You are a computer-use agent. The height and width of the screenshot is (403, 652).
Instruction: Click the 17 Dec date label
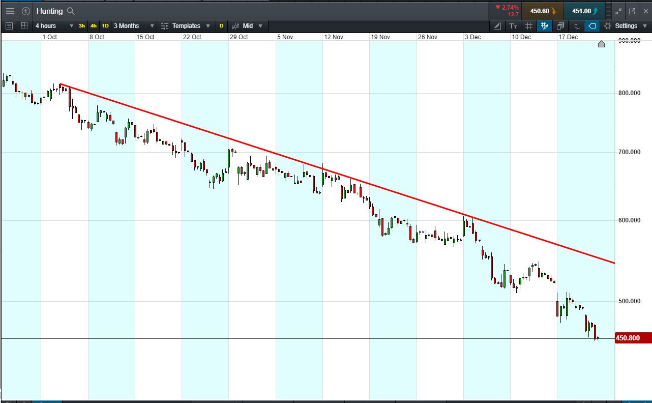pyautogui.click(x=568, y=37)
